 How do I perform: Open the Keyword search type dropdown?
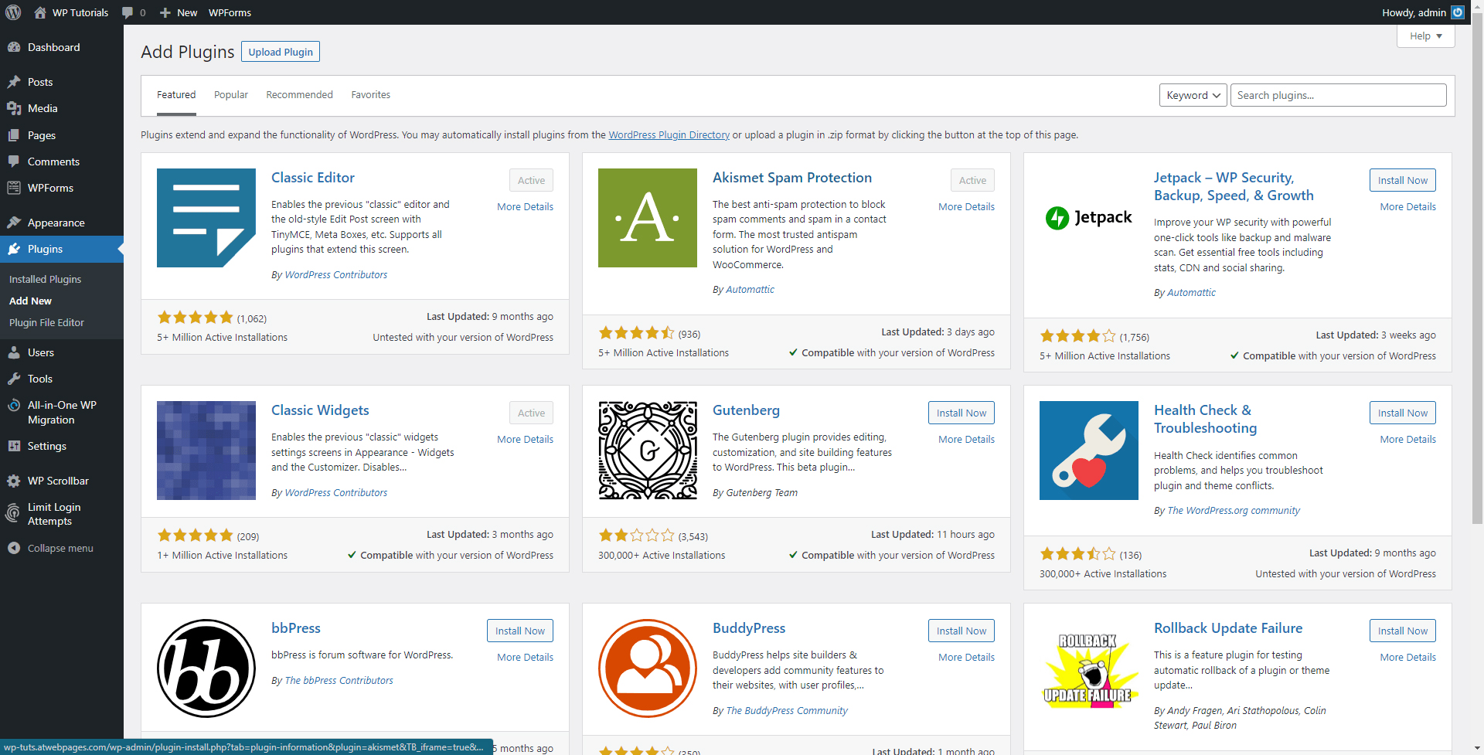[x=1193, y=95]
